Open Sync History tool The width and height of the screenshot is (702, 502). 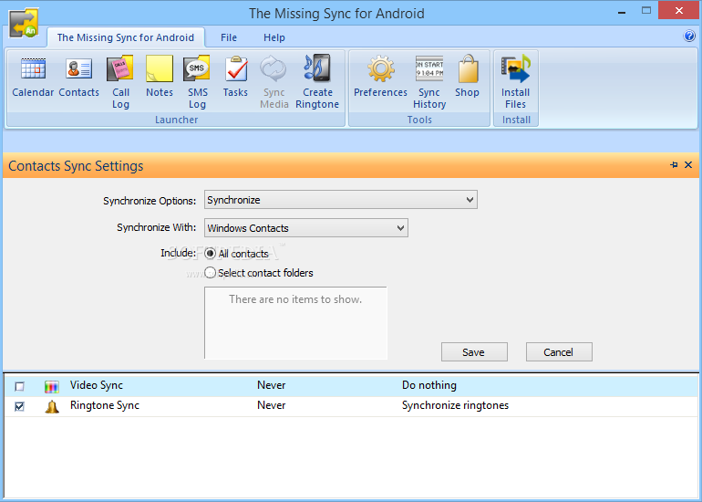[x=429, y=82]
